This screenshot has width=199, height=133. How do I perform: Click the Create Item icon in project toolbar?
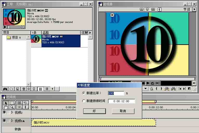coord(17,89)
